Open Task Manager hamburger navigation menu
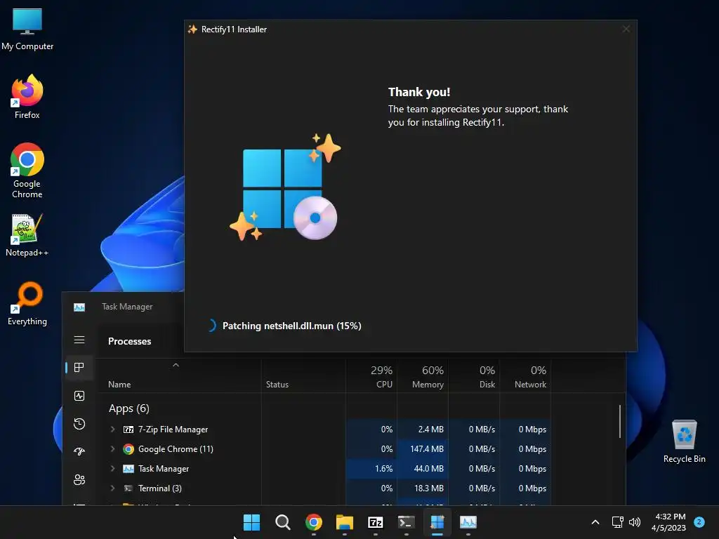 [79, 340]
